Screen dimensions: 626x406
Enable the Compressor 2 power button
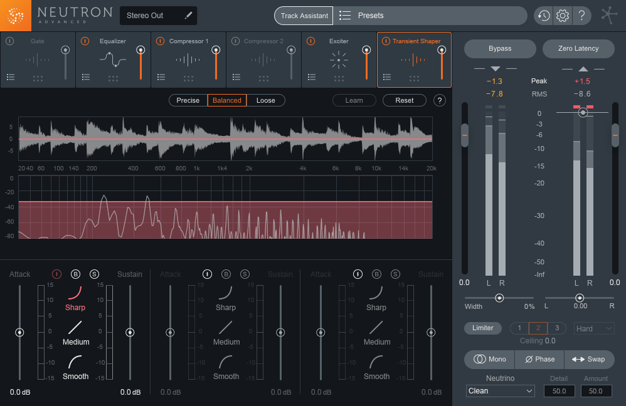[236, 41]
